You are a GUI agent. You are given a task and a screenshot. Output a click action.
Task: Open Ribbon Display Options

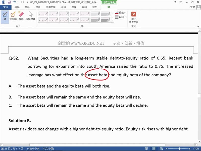point(181,2)
